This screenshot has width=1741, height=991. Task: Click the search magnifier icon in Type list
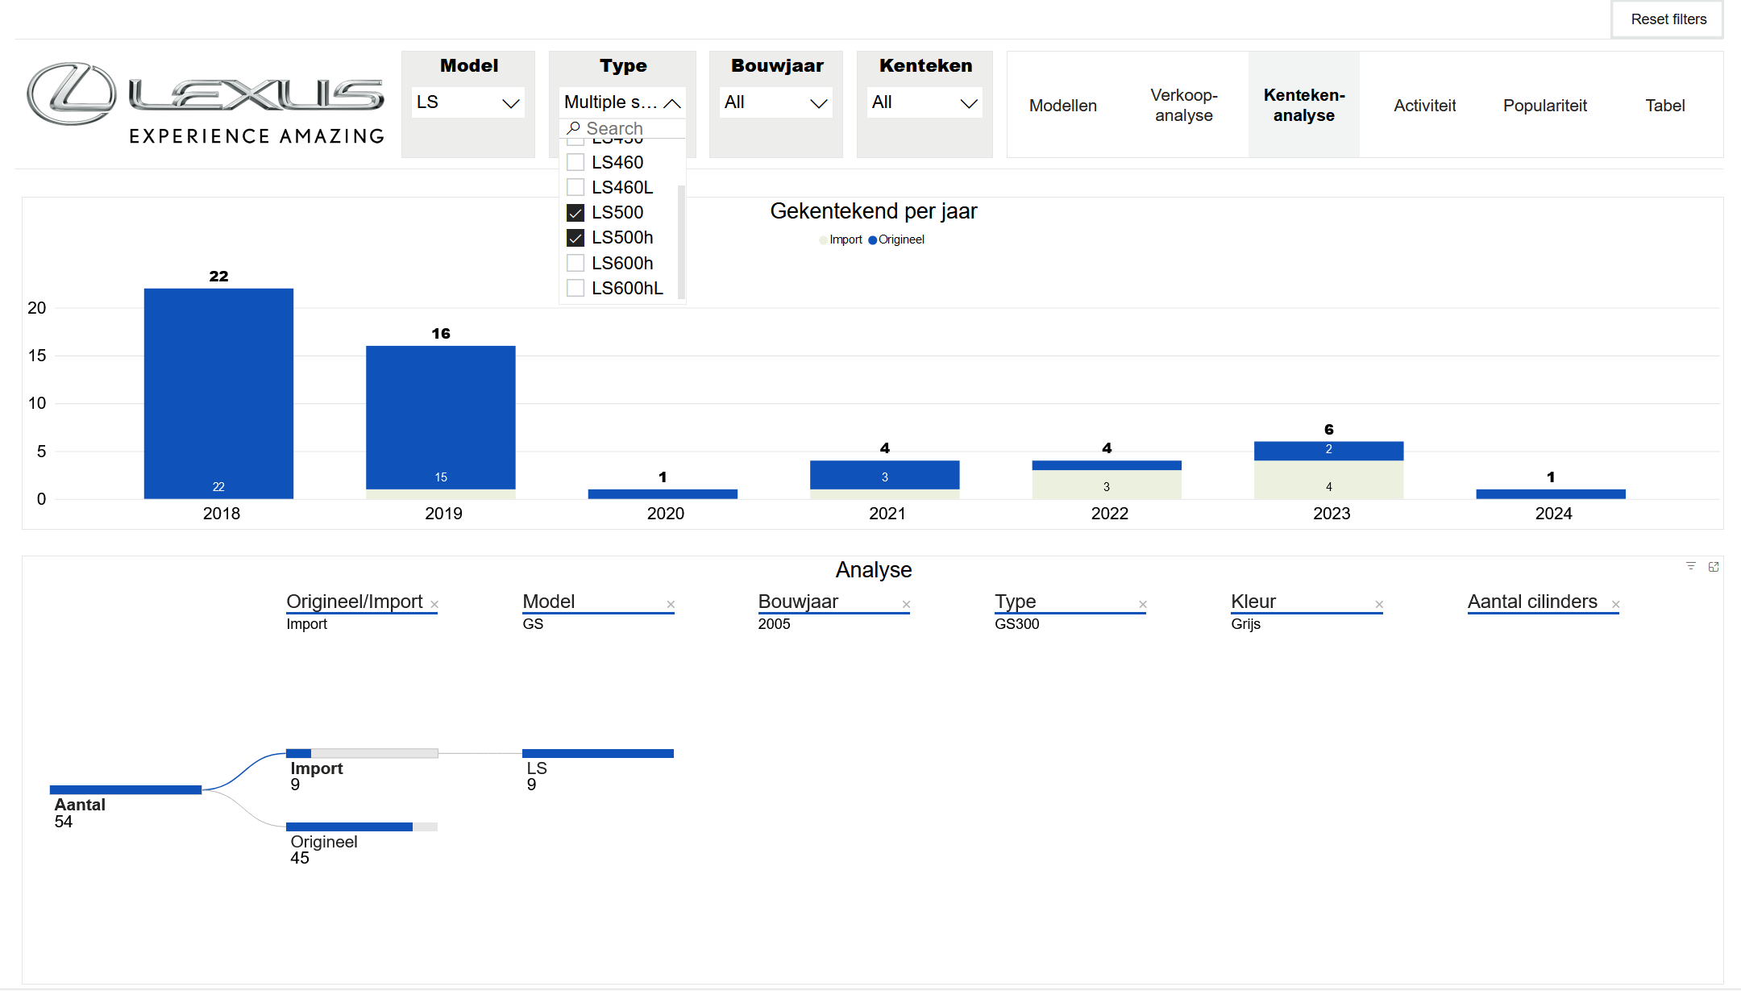click(574, 128)
